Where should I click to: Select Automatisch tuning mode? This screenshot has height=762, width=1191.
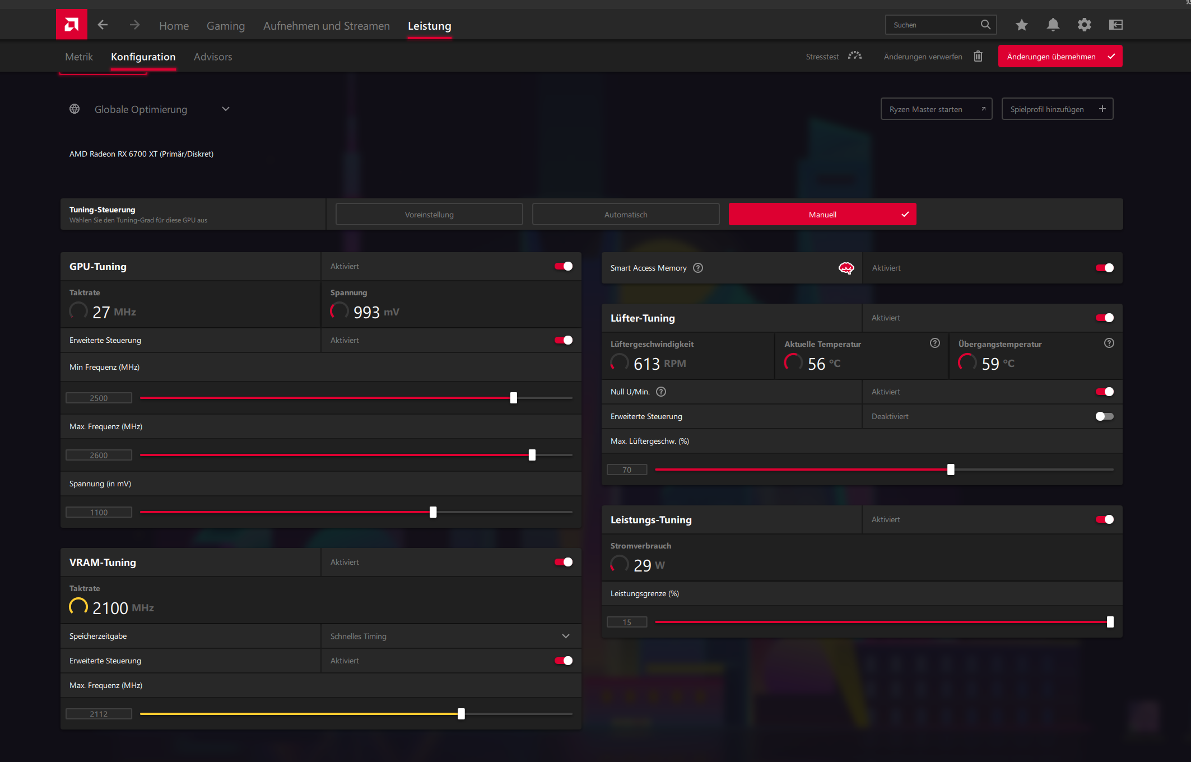click(x=625, y=215)
